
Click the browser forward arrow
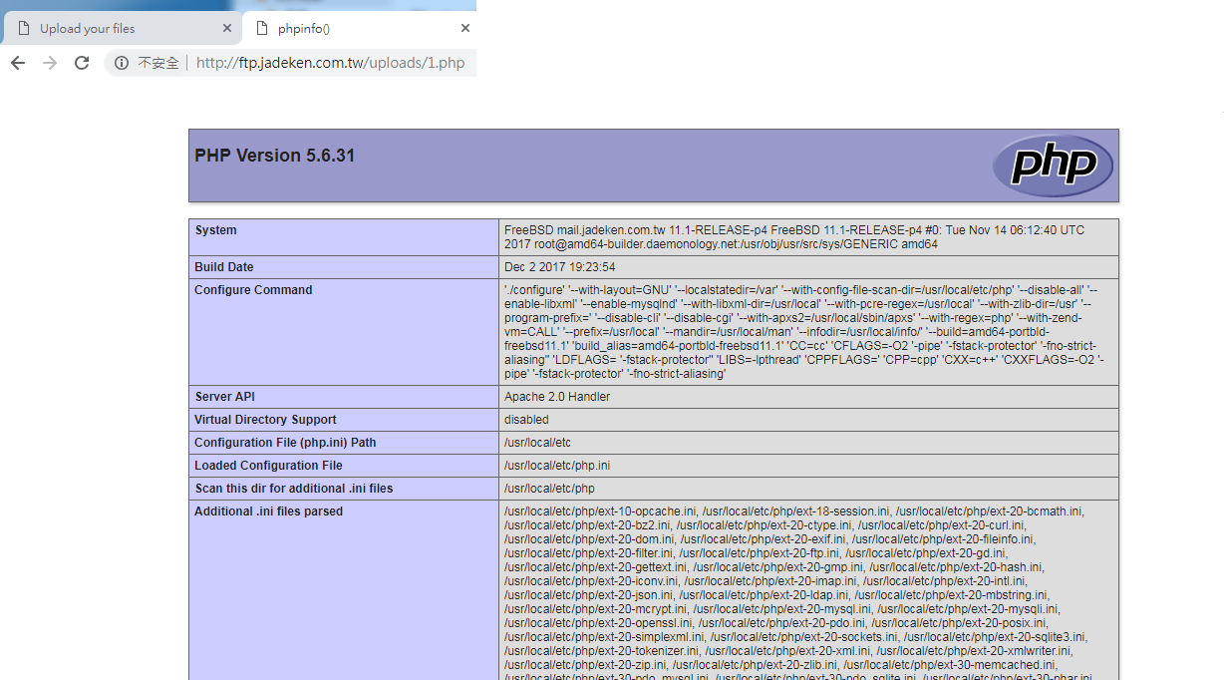50,63
